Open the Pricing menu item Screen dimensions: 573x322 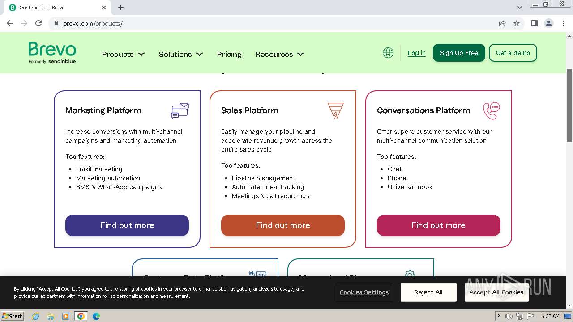coord(229,54)
